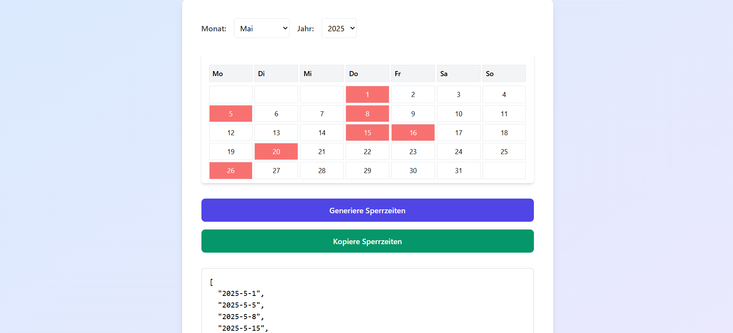Deselect blocked day 1 in calendar
733x333 pixels.
[x=367, y=94]
